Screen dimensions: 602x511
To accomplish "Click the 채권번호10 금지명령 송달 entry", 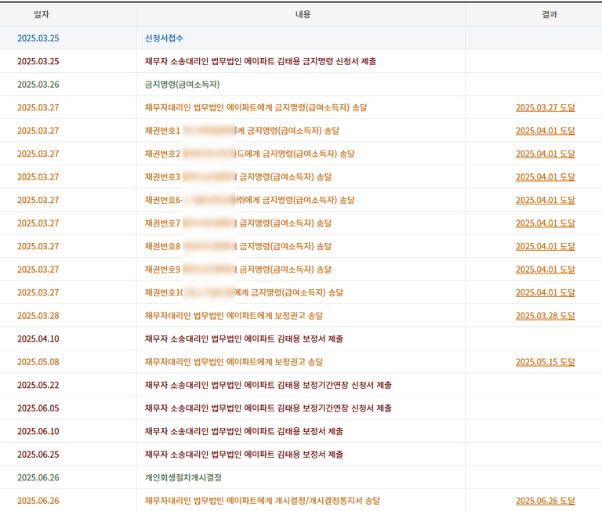I will pyautogui.click(x=244, y=292).
